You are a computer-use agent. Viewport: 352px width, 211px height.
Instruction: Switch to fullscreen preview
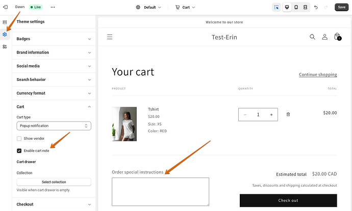pyautogui.click(x=305, y=8)
